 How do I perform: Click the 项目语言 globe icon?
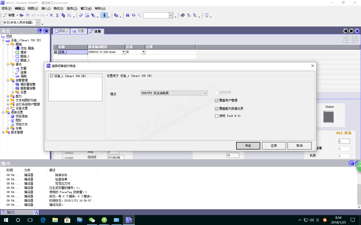pyautogui.click(x=13, y=116)
